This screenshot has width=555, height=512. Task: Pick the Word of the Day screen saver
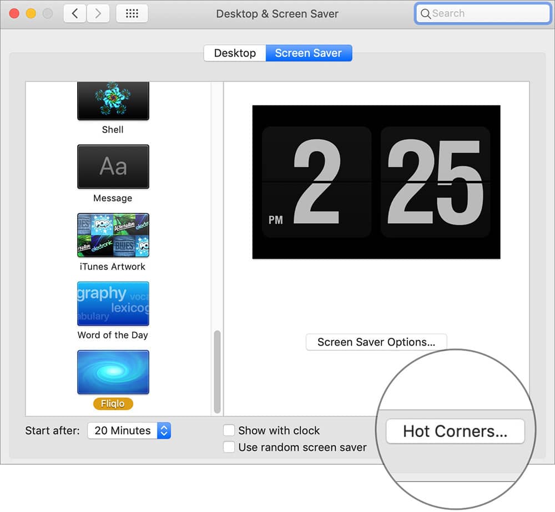(113, 303)
